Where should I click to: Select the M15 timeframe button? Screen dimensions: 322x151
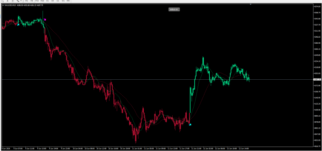click(37, 1)
